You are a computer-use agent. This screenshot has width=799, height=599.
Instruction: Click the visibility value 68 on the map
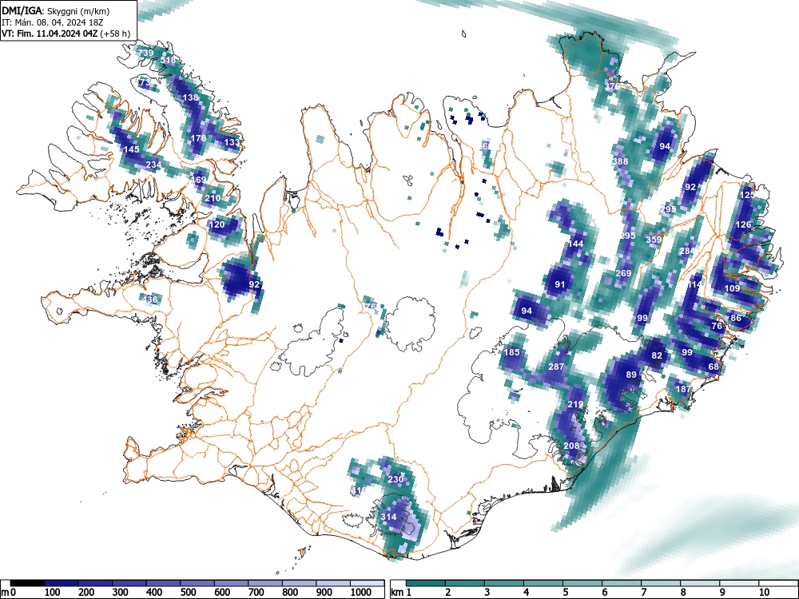coord(714,367)
